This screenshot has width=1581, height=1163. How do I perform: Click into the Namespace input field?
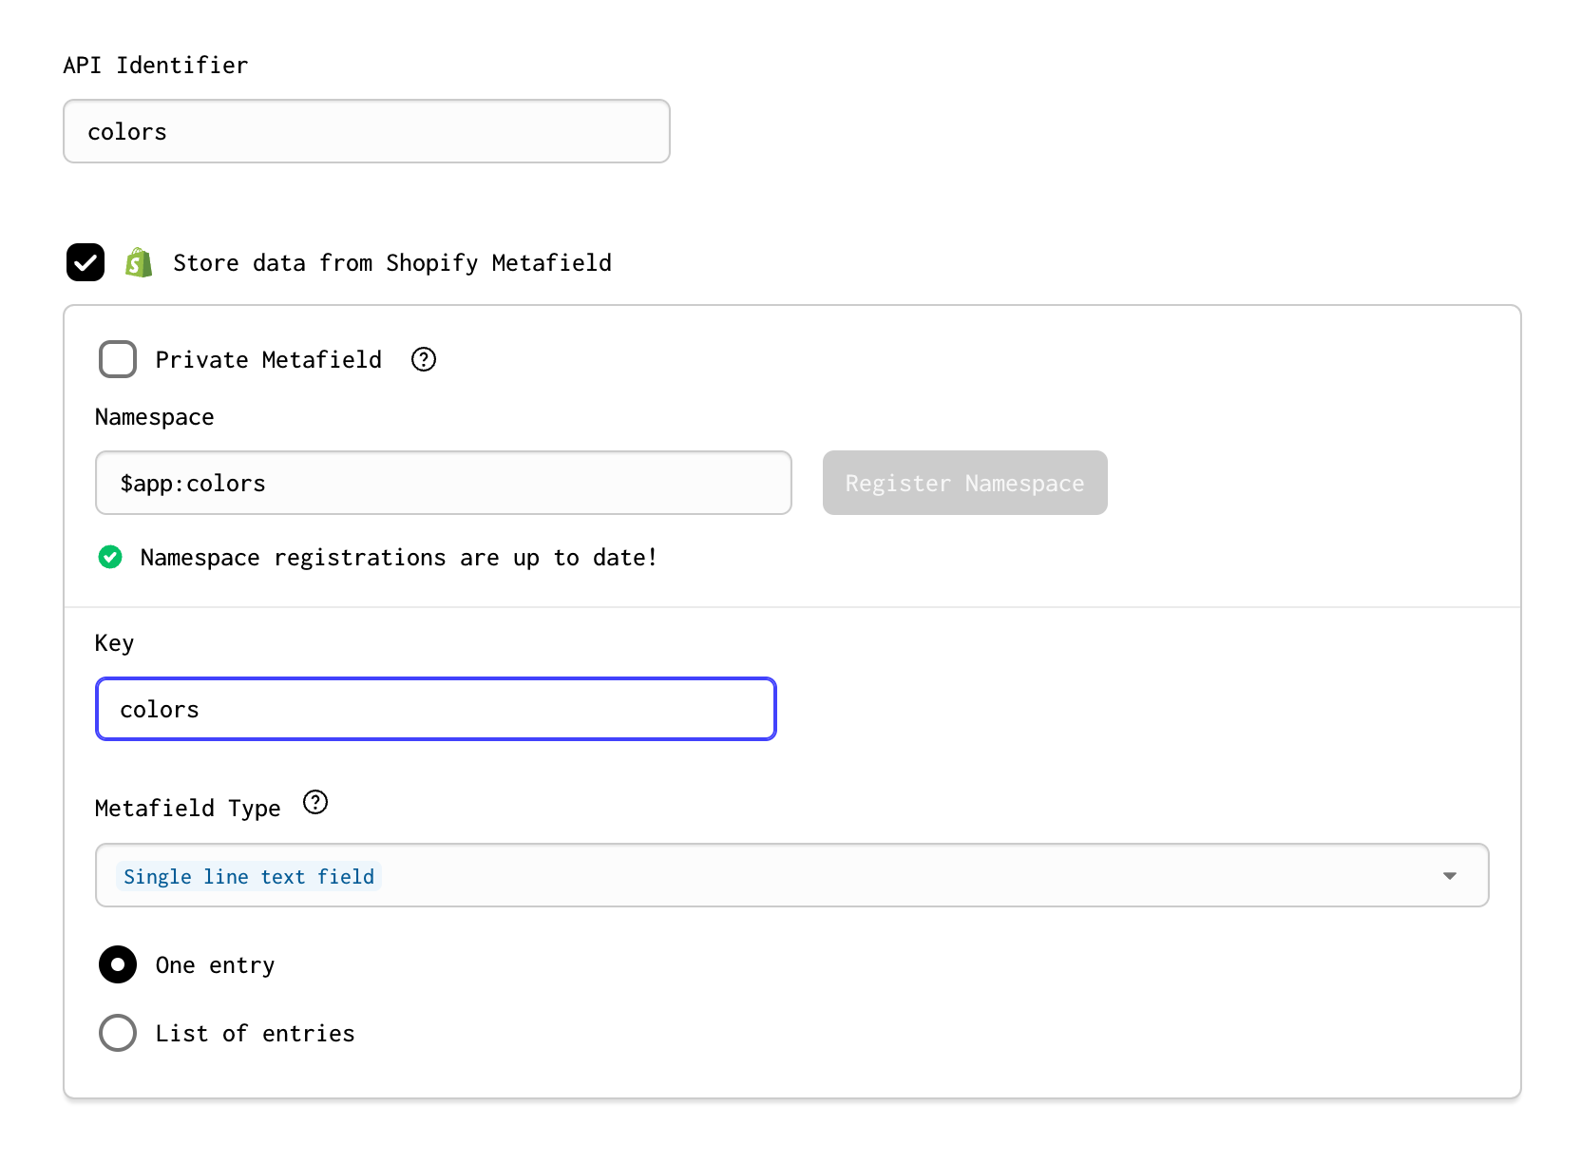(x=444, y=483)
